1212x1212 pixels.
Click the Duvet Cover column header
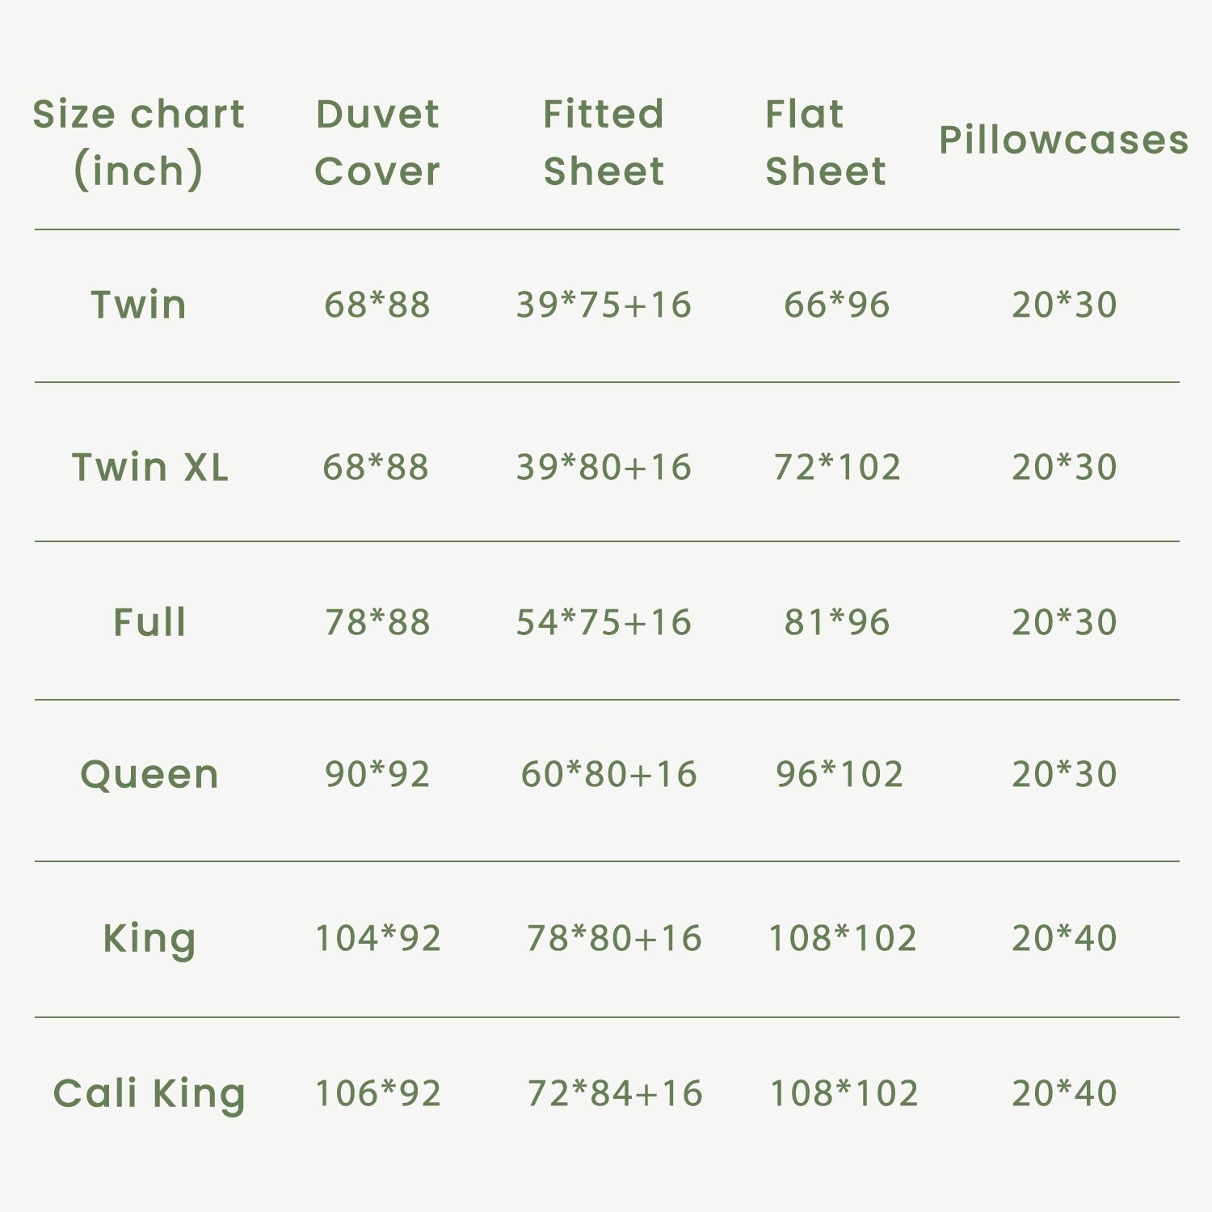coord(377,142)
